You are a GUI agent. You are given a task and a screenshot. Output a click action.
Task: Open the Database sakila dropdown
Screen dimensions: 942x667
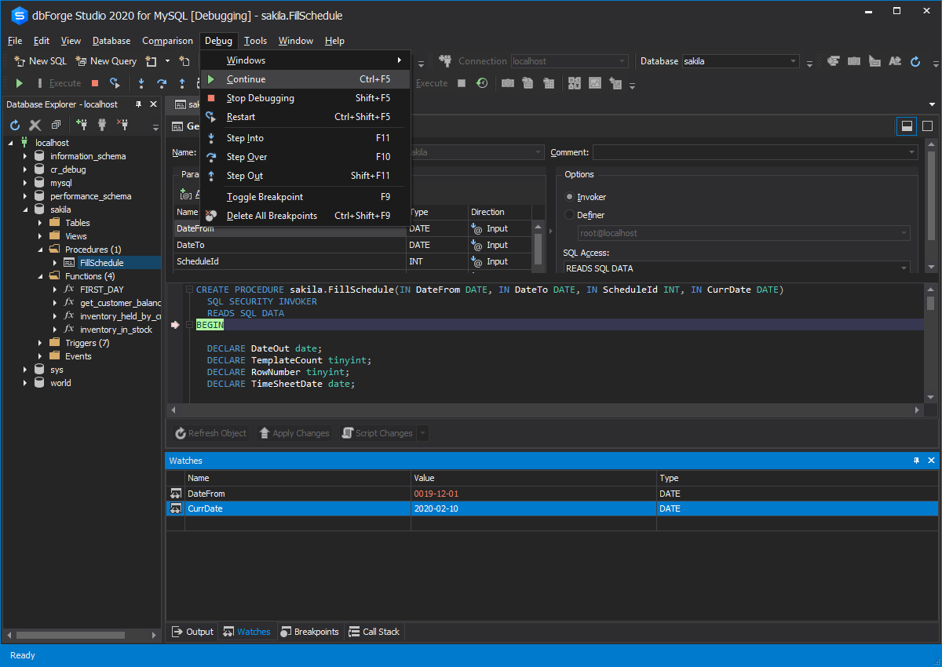(x=794, y=61)
